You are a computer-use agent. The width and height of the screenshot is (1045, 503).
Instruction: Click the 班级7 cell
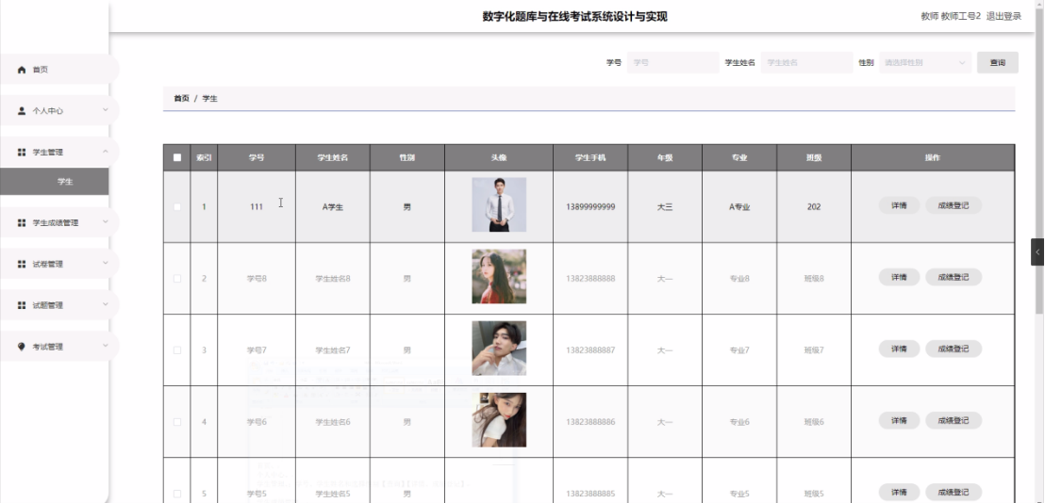[x=814, y=350]
